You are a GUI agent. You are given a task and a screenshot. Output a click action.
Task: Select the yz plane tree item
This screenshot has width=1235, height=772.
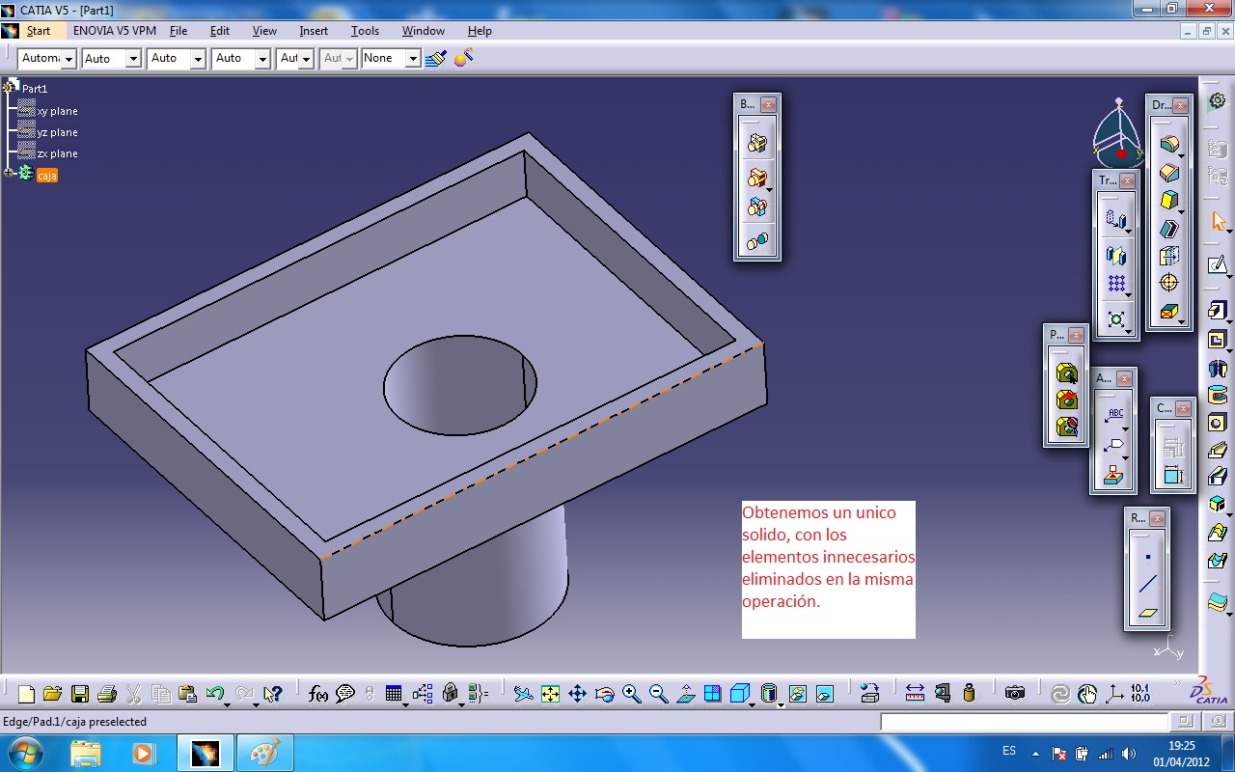pos(57,132)
